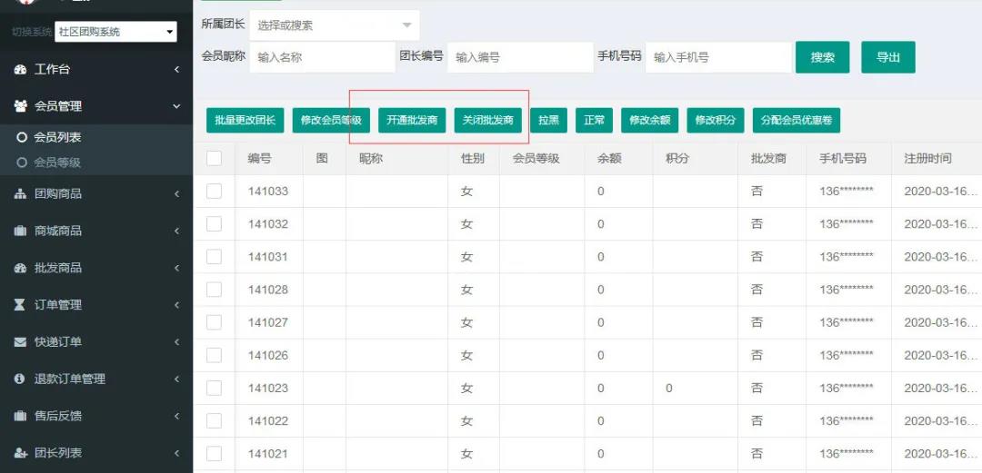This screenshot has width=982, height=473.
Task: Select 会员等级 from the sidebar submenu
Action: pyautogui.click(x=57, y=163)
